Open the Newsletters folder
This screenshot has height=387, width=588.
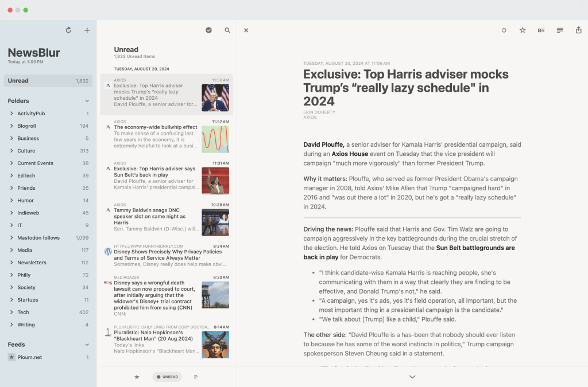coord(48,263)
